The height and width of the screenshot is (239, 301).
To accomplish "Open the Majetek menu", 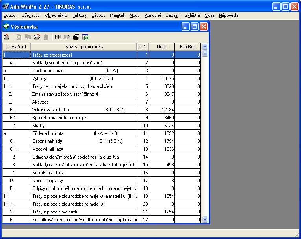I will coord(117,15).
